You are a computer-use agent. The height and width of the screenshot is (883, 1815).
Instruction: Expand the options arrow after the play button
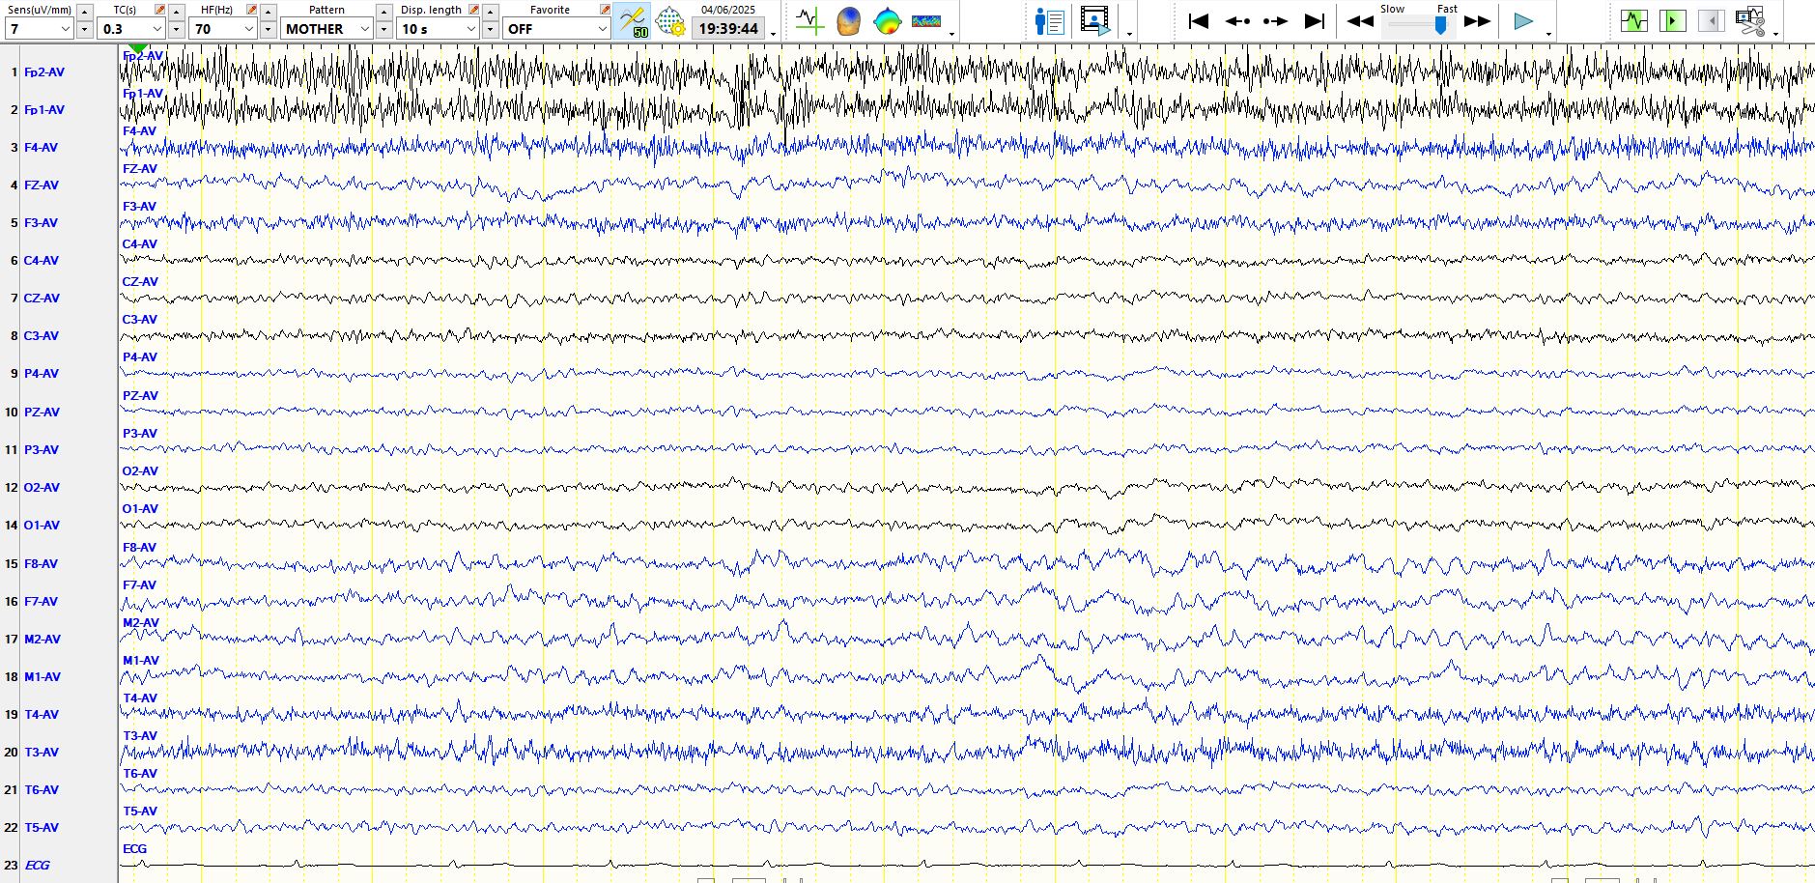point(1548,34)
